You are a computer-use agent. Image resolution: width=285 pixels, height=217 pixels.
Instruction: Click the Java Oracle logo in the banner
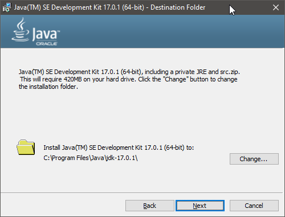pos(36,32)
